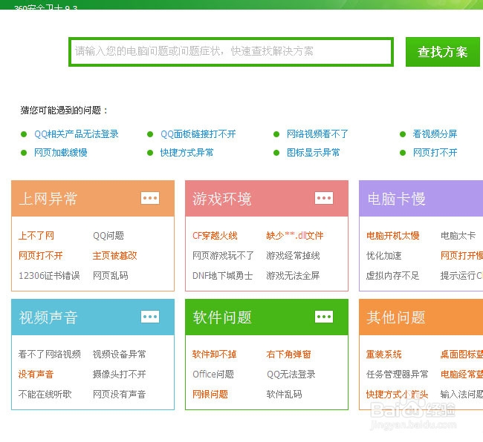Open more options for 游戏环境 category
Image resolution: width=483 pixels, height=442 pixels.
(324, 198)
